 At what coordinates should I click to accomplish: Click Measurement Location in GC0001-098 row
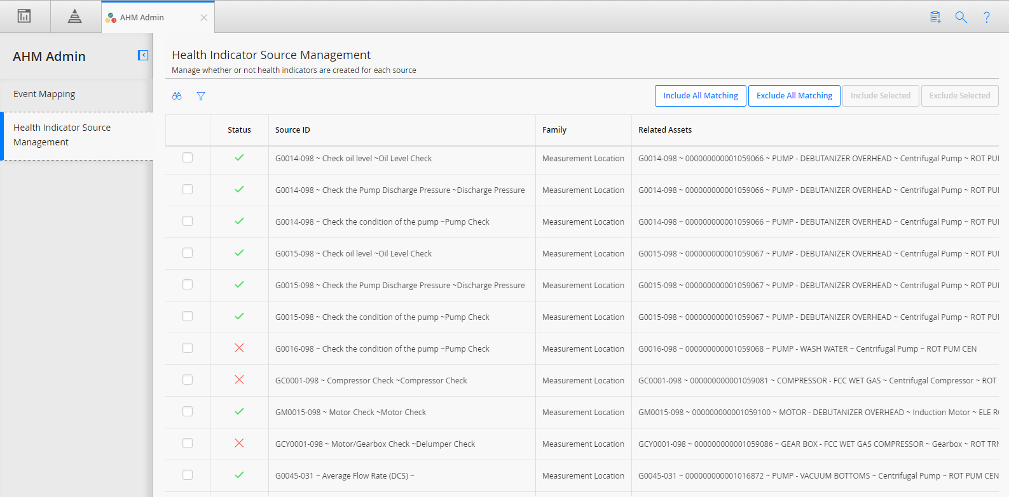[x=583, y=381]
